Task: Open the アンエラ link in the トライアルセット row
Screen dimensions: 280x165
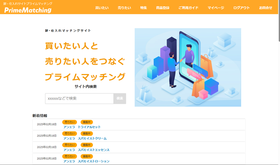Action: point(69,127)
